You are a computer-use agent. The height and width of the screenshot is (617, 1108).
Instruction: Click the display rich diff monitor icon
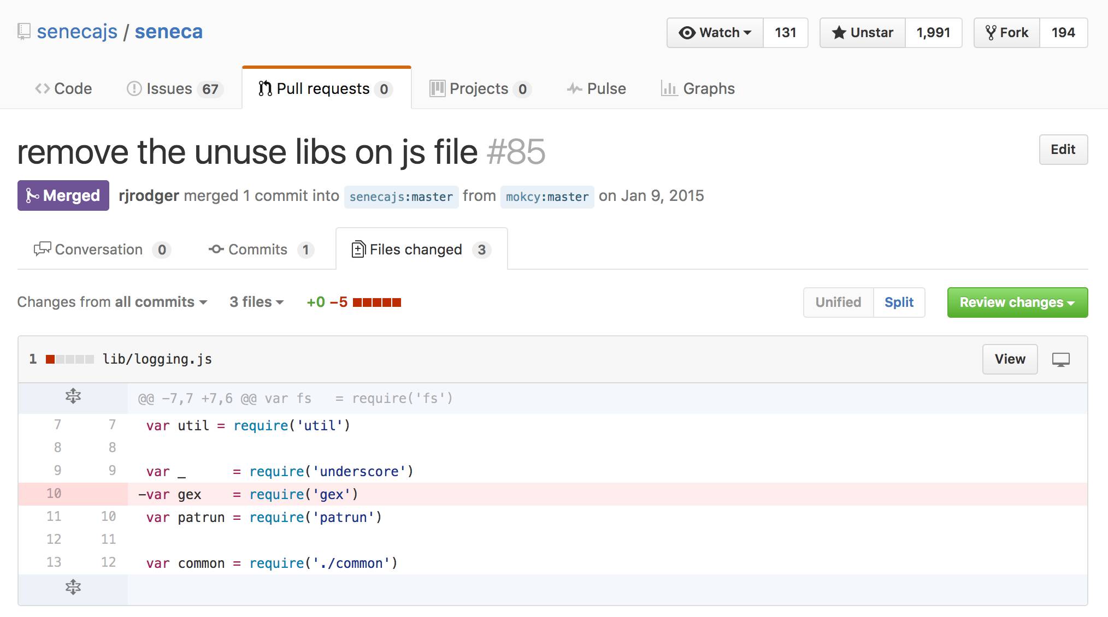tap(1060, 359)
